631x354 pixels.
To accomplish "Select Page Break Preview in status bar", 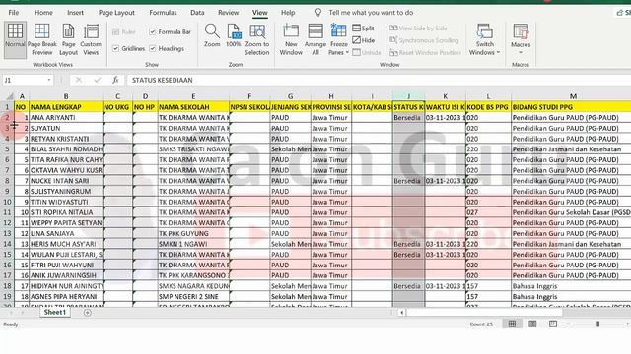I will point(553,324).
